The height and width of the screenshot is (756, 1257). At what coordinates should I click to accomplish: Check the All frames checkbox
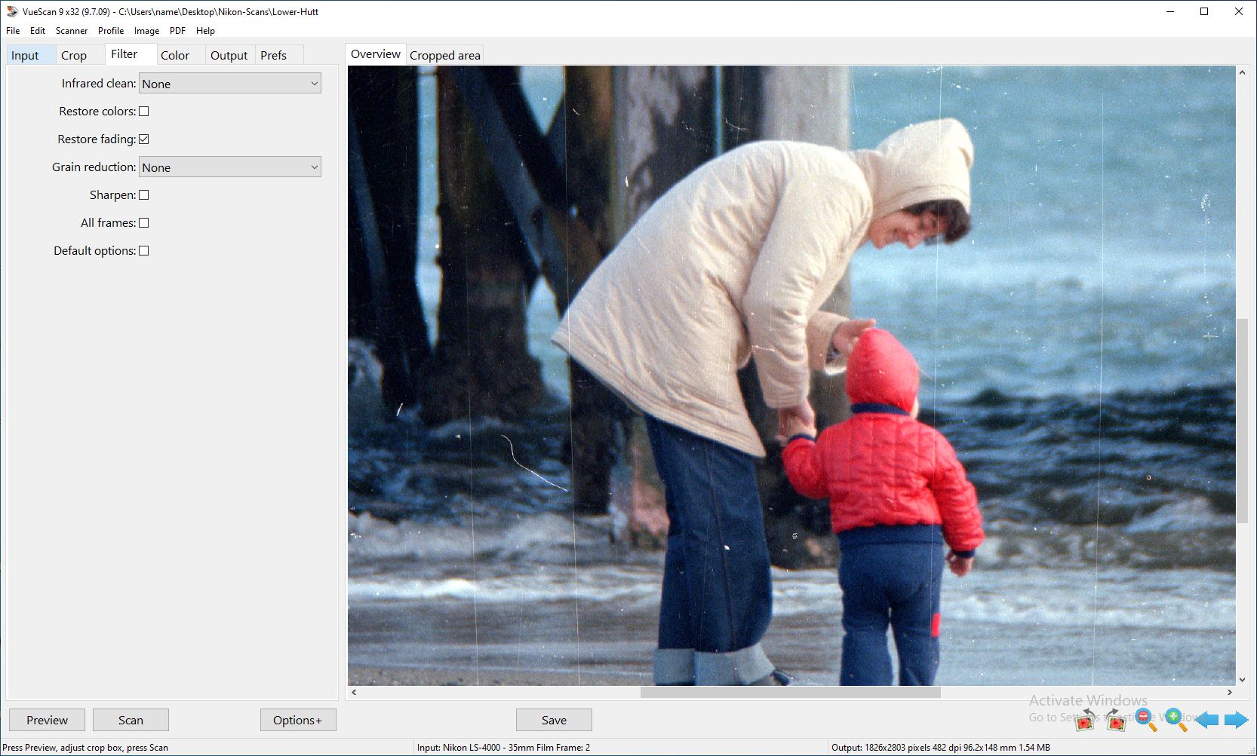[x=143, y=222]
